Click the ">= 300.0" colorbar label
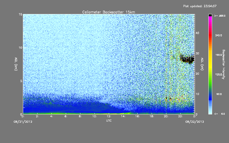The width and height of the screenshot is (229, 143). [220, 16]
